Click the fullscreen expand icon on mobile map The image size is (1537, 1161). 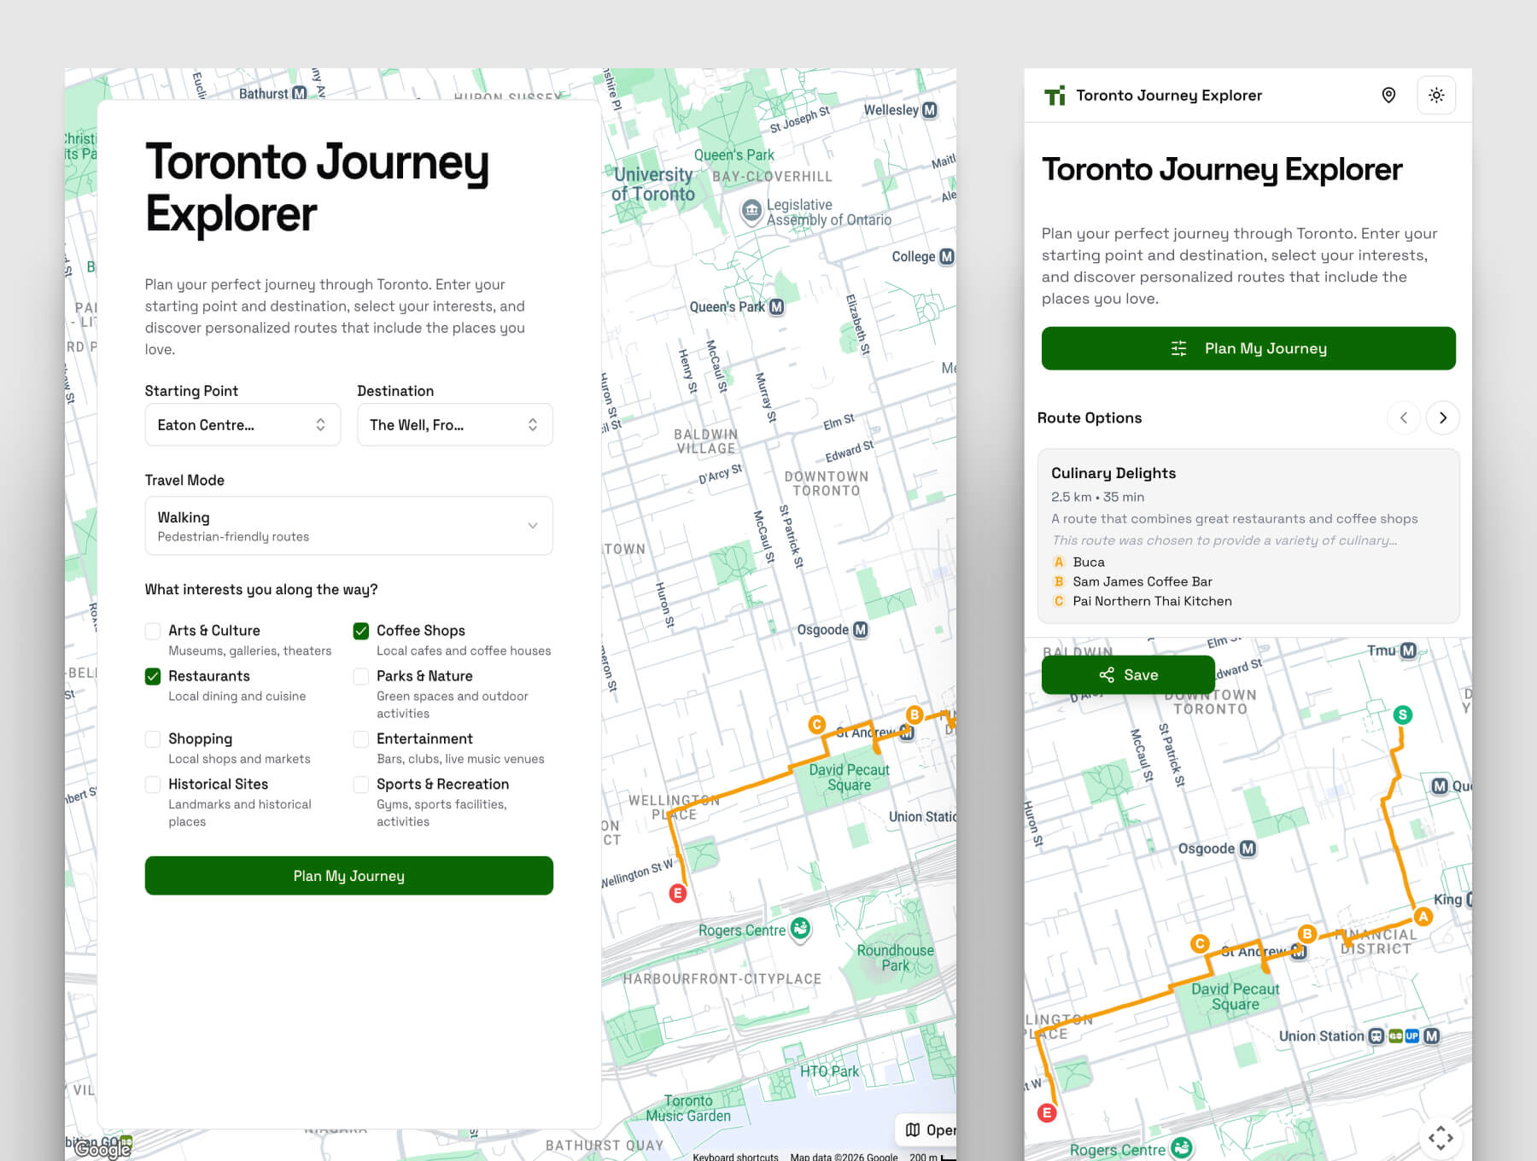click(1442, 1137)
